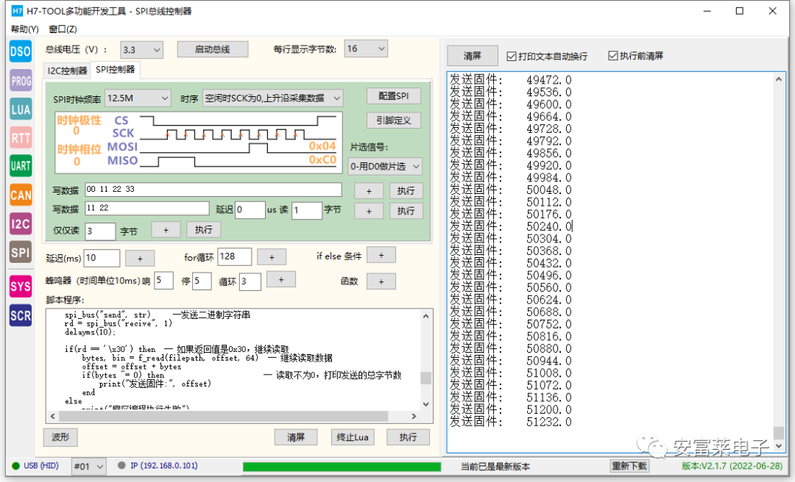Viewport: 795px width, 482px height.
Task: Click the green update progress bar
Action: pyautogui.click(x=342, y=467)
